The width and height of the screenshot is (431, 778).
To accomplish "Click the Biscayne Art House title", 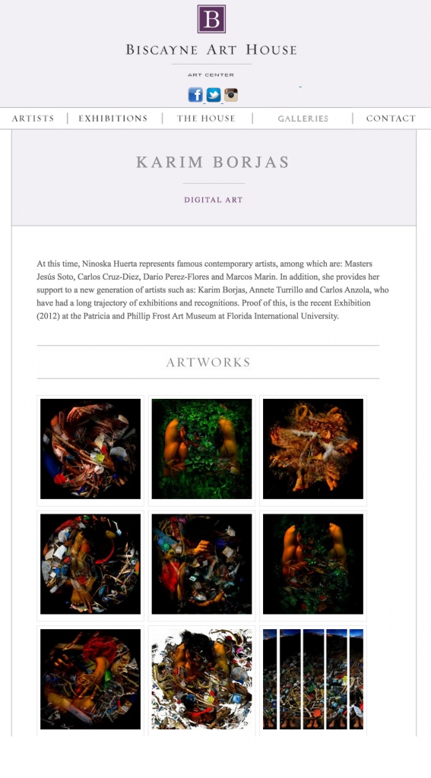I will [x=211, y=49].
